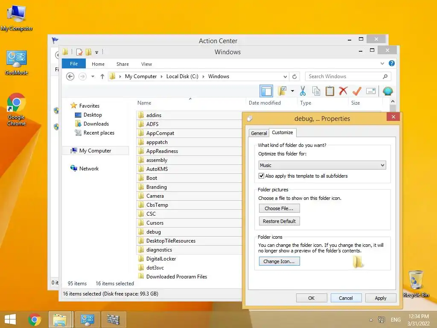Expand the ribbon with the chevron
The image size is (437, 328).
tap(382, 64)
